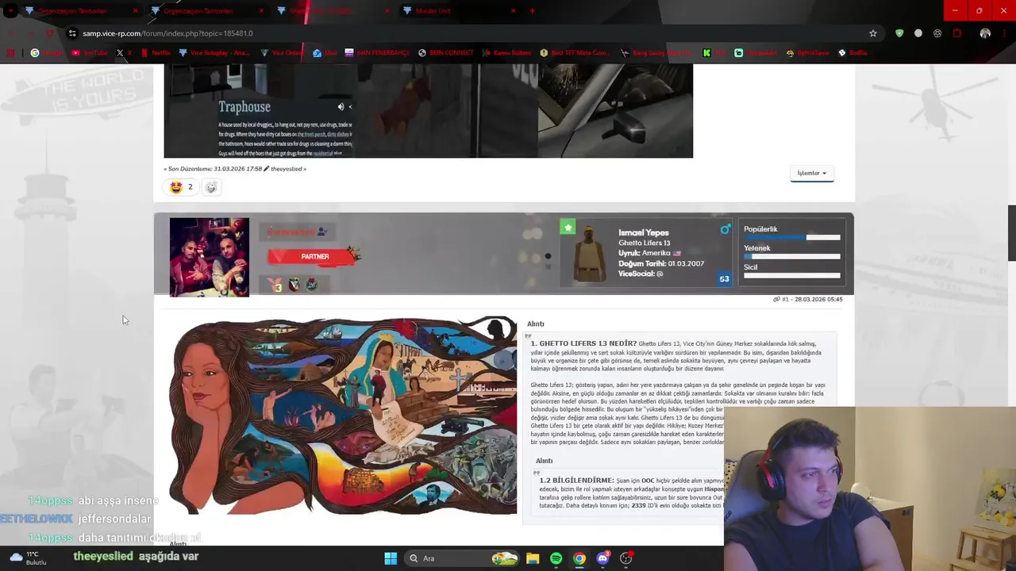The height and width of the screenshot is (571, 1016).
Task: Click the Ismael Yepes character name
Action: [644, 232]
